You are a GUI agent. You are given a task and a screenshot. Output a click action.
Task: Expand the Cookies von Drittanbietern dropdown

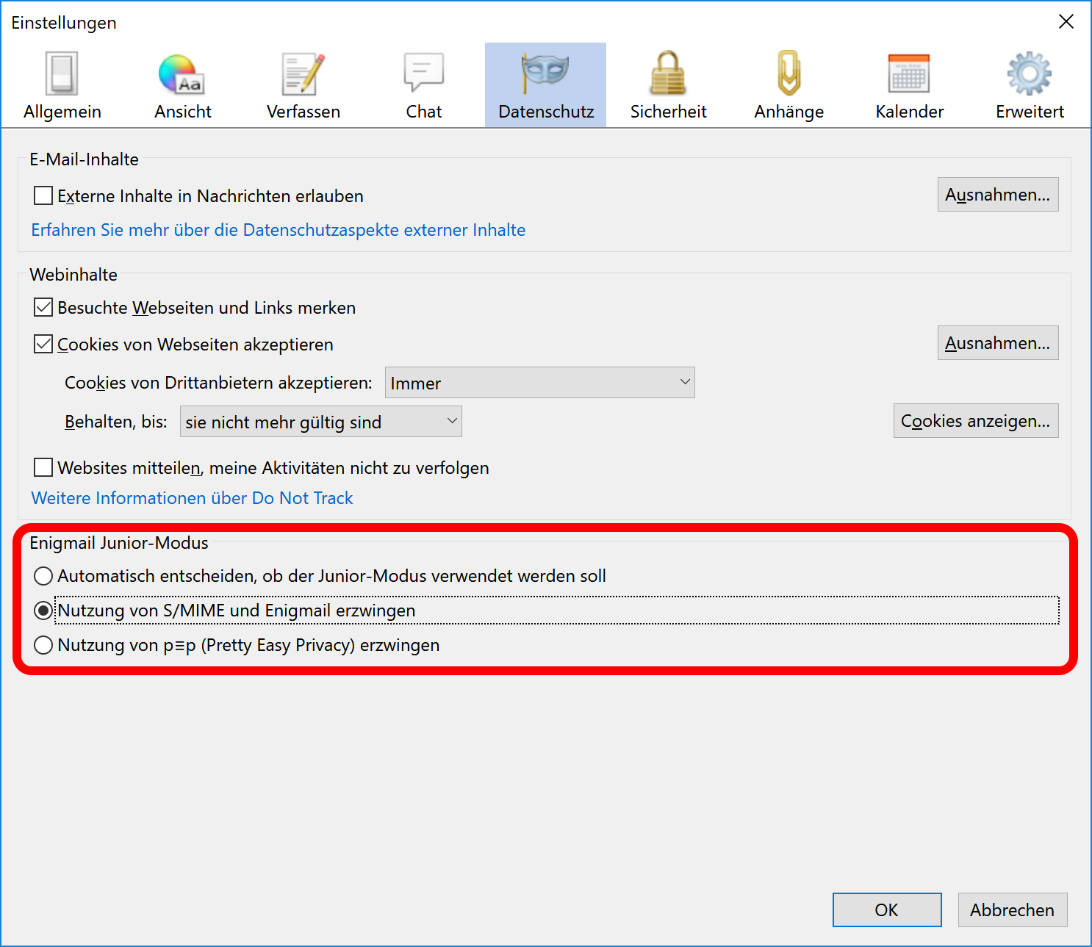point(540,383)
